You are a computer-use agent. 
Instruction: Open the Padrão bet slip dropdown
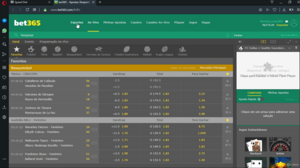292,99
